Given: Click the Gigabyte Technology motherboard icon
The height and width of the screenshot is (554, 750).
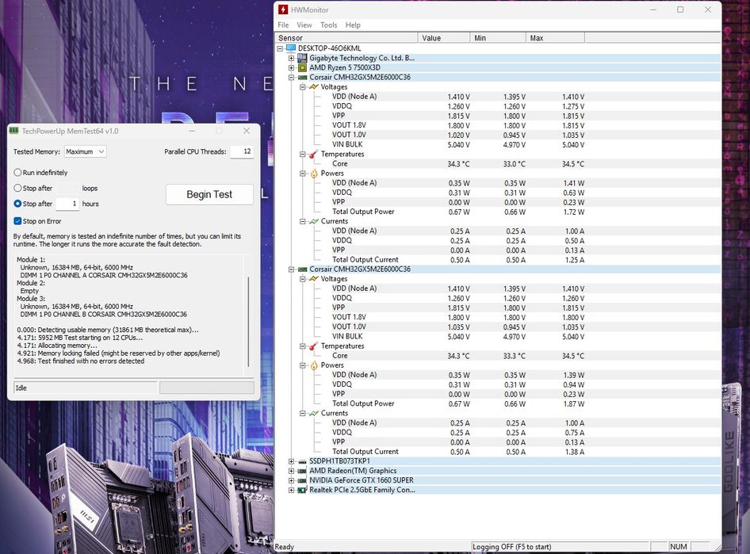Looking at the screenshot, I should point(302,58).
